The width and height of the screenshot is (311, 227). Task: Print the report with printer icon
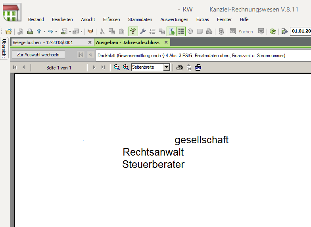(x=179, y=67)
